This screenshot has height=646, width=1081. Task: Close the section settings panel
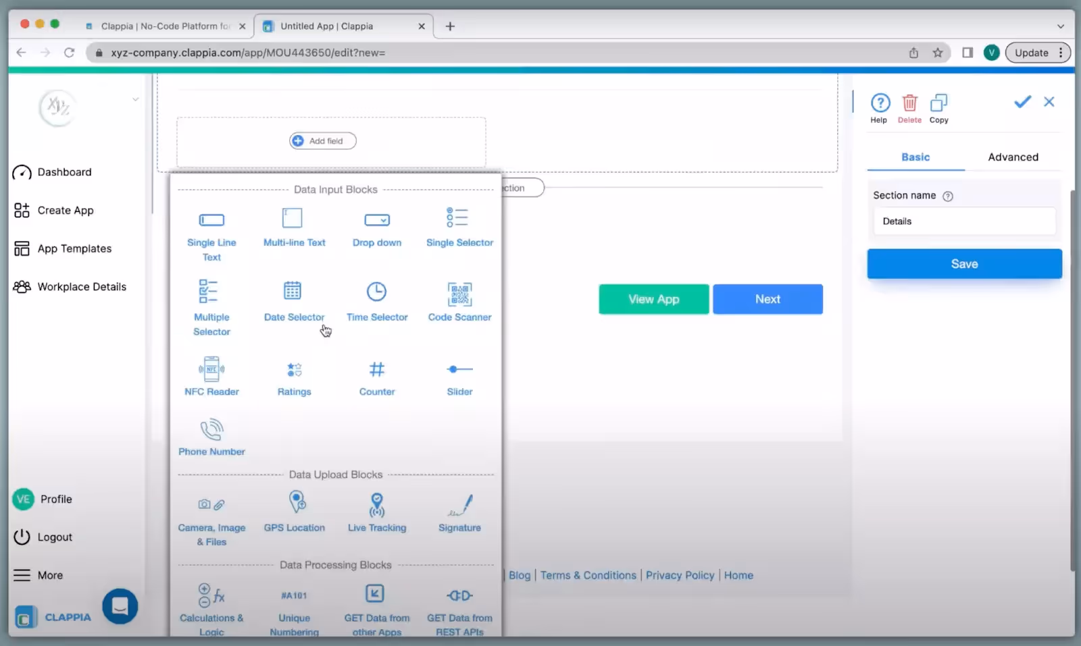[1049, 102]
